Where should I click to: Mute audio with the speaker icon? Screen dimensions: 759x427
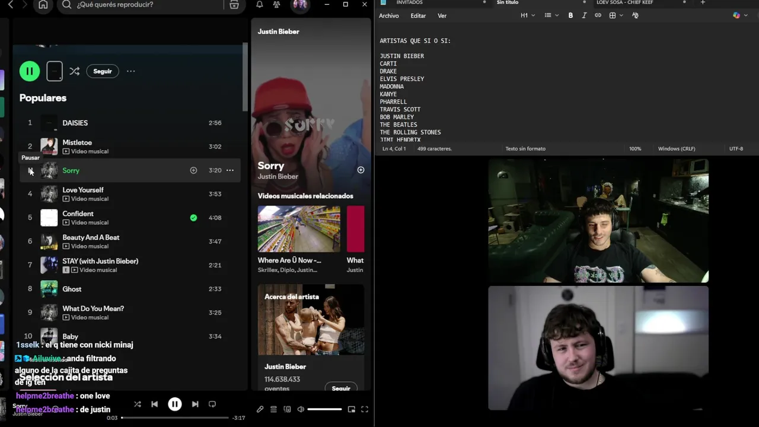(301, 409)
